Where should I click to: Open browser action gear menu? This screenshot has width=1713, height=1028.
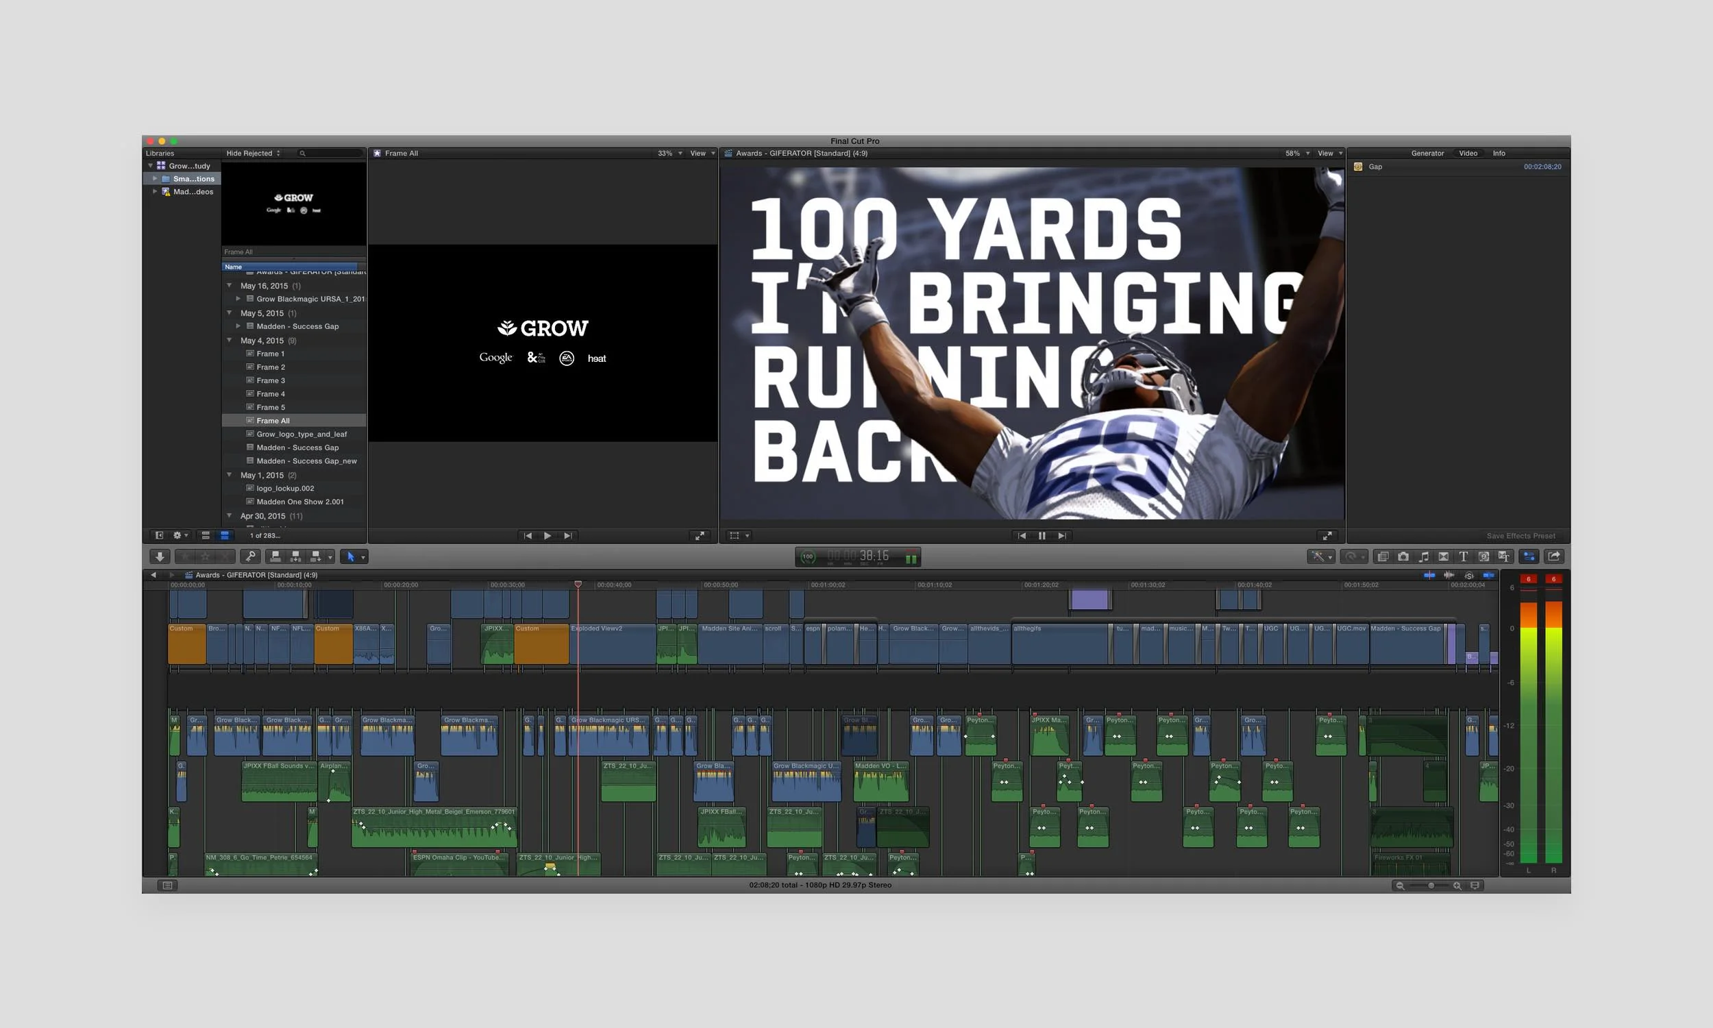point(180,535)
